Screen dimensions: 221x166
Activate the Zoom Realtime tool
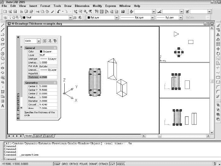[80, 12]
